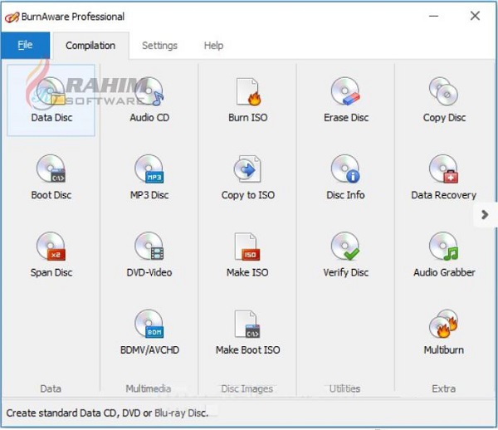498x430 pixels.
Task: Open the Disc Info utility
Action: click(345, 177)
